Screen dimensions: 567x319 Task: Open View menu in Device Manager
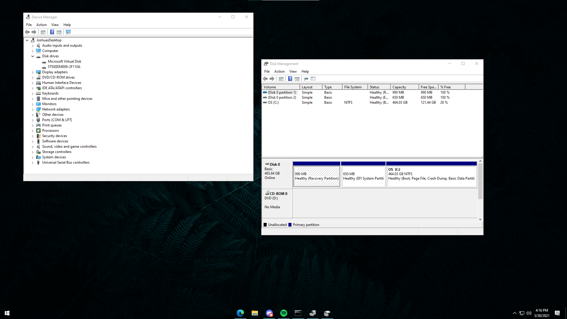pyautogui.click(x=55, y=25)
